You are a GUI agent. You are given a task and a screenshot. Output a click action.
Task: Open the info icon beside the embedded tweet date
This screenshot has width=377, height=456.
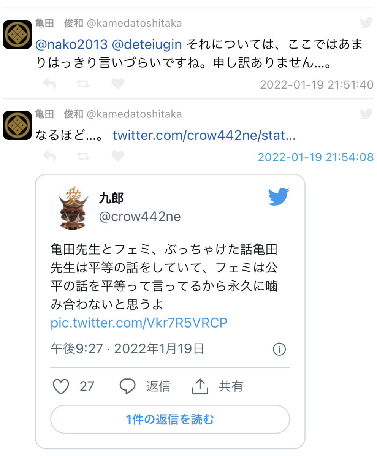tap(279, 349)
